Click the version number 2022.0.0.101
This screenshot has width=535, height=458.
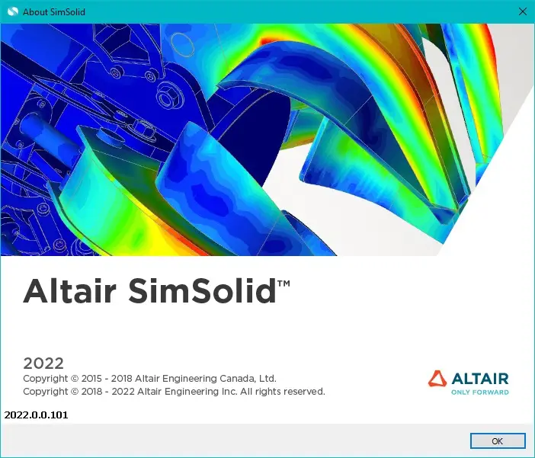(x=36, y=415)
